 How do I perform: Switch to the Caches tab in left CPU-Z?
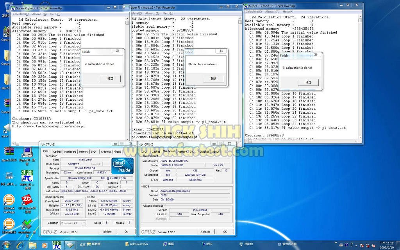[x=57, y=152]
